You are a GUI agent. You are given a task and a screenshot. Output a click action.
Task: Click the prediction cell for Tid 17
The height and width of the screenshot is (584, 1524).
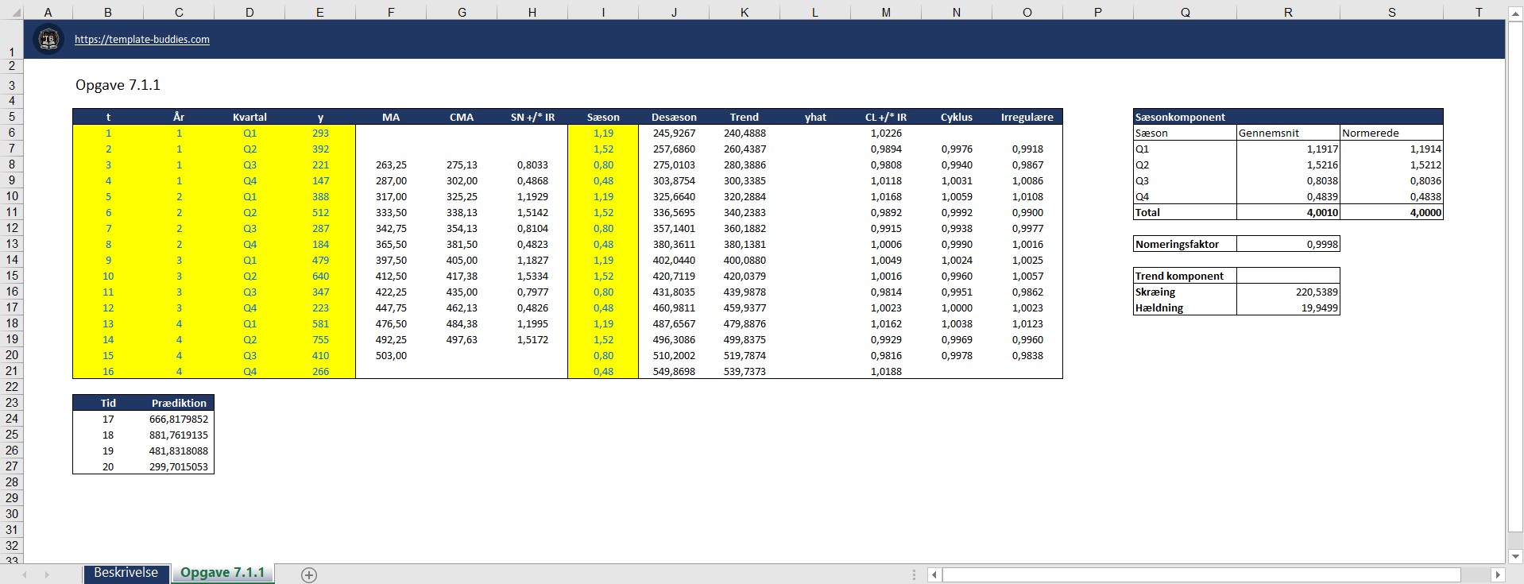pos(179,419)
